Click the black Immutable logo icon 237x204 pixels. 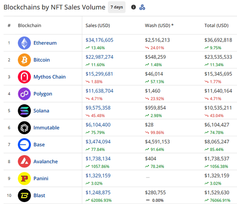(x=24, y=128)
